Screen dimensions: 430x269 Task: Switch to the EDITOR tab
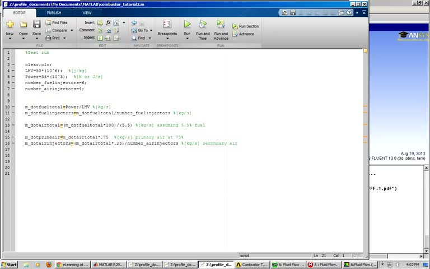20,13
